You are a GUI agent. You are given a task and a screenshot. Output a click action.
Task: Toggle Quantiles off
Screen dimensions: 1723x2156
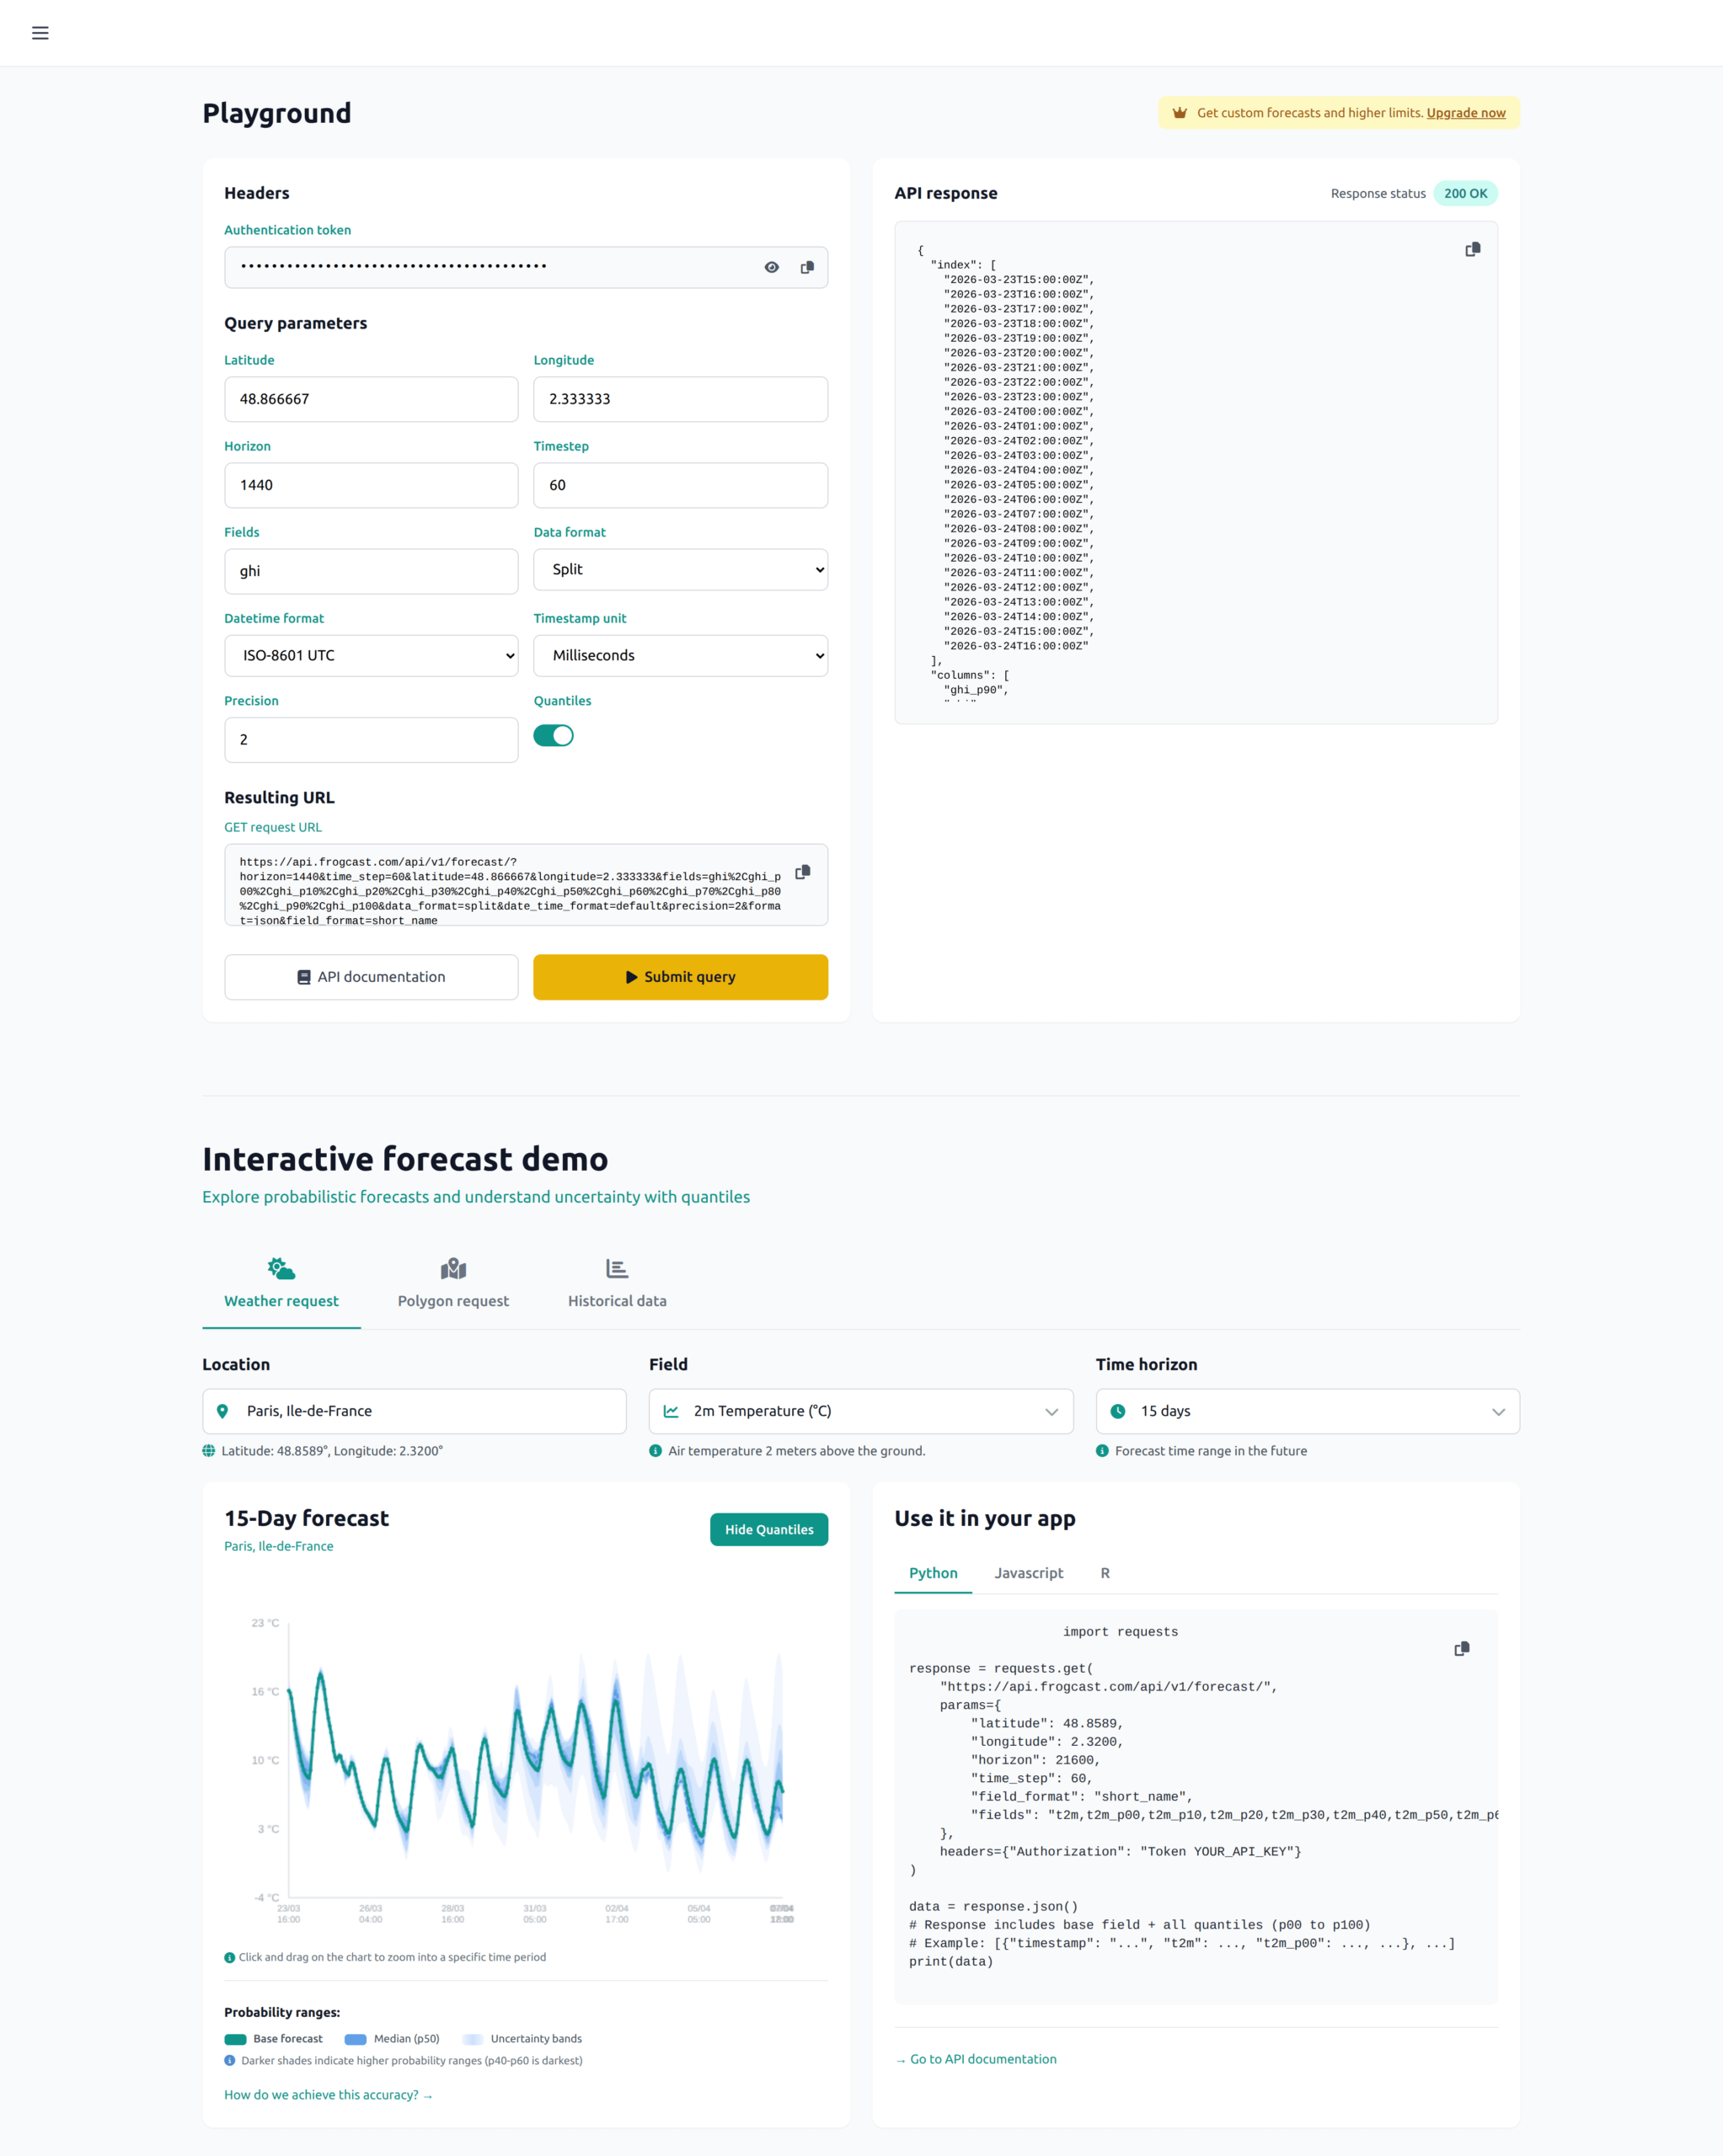coord(554,735)
